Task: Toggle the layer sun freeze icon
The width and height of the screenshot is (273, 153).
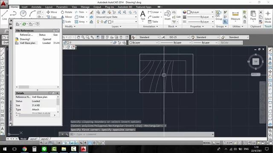Action: click(102, 22)
